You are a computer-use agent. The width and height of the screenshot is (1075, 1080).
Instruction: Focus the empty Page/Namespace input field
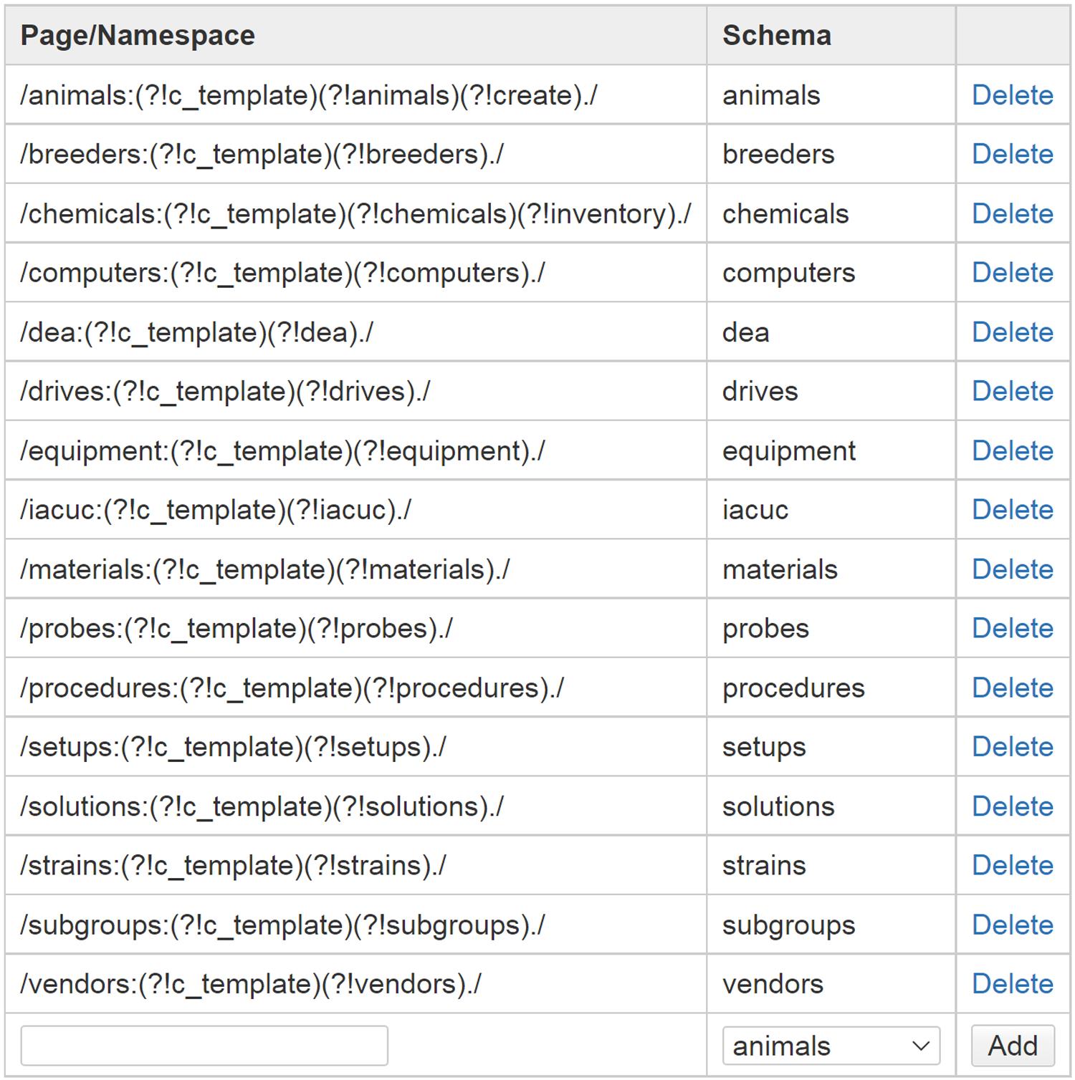pyautogui.click(x=204, y=1046)
